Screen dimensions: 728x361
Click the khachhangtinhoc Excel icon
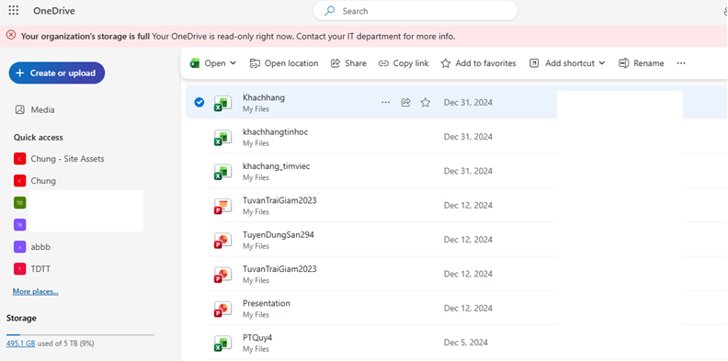[x=222, y=138]
